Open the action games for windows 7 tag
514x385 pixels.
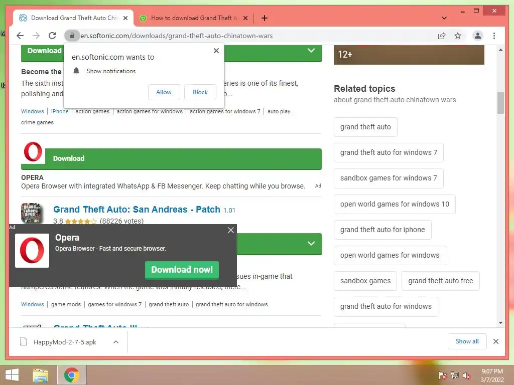point(225,111)
